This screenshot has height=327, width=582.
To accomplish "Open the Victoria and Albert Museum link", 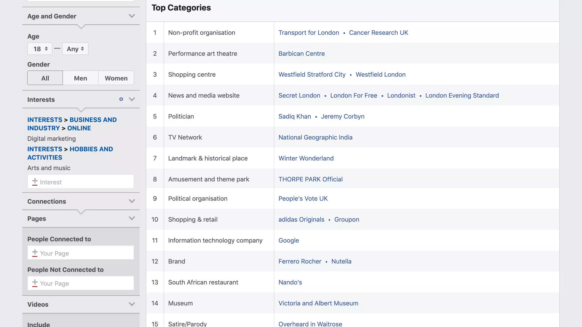I will coord(318,303).
